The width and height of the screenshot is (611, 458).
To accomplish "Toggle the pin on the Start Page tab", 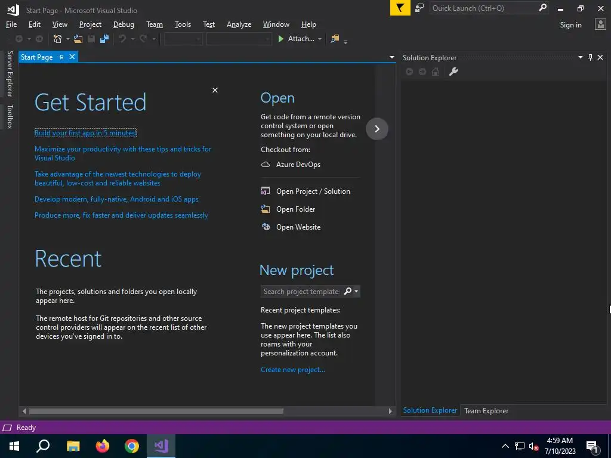I will tap(61, 57).
